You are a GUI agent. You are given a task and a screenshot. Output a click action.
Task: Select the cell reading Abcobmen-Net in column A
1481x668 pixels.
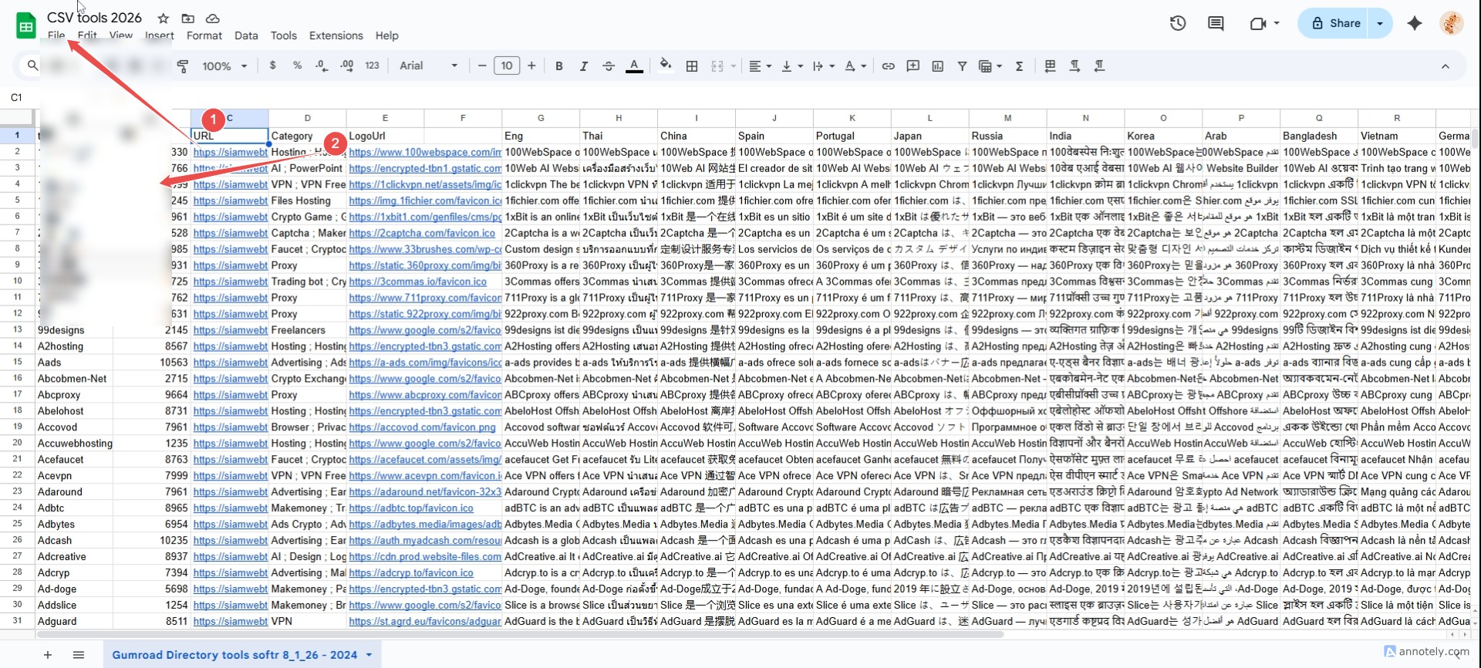pos(74,379)
